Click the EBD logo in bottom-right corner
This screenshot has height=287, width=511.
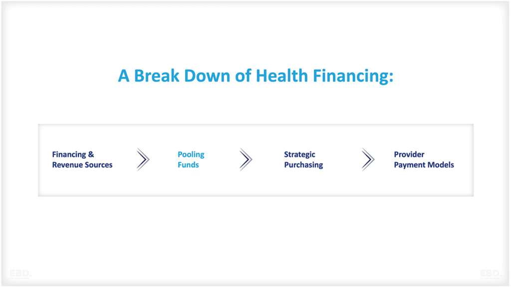point(491,274)
